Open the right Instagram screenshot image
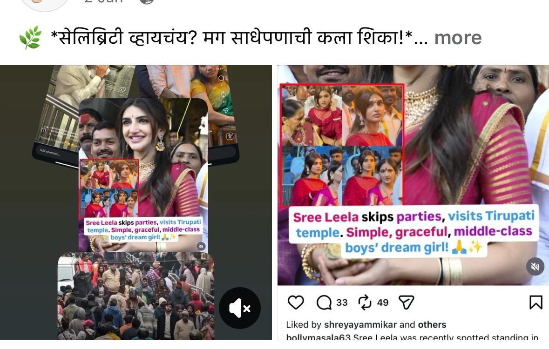The width and height of the screenshot is (549, 349). pyautogui.click(x=413, y=202)
